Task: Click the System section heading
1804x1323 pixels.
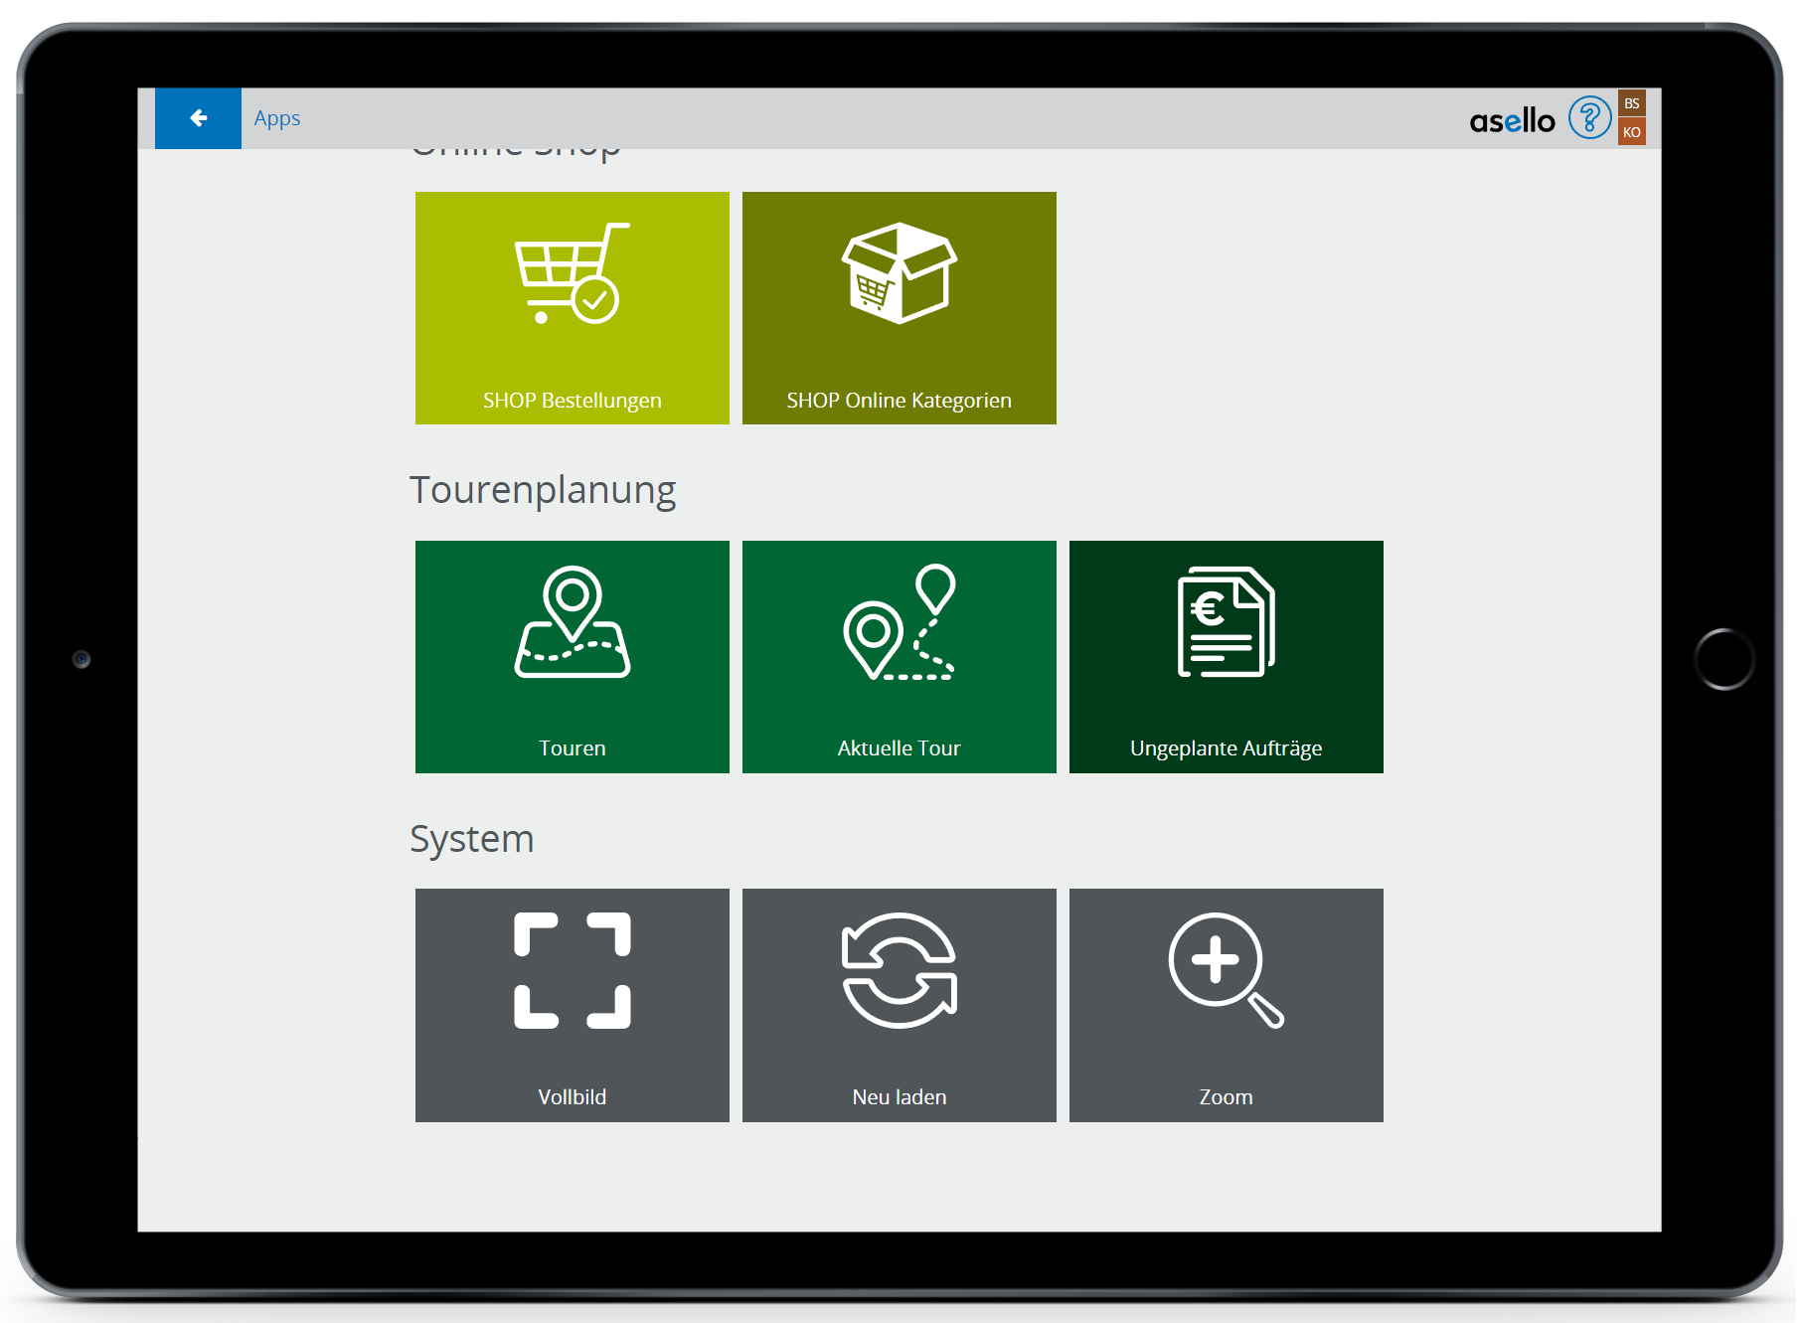Action: pyautogui.click(x=472, y=839)
